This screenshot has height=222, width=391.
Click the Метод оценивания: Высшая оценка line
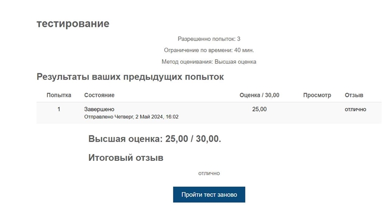click(209, 62)
